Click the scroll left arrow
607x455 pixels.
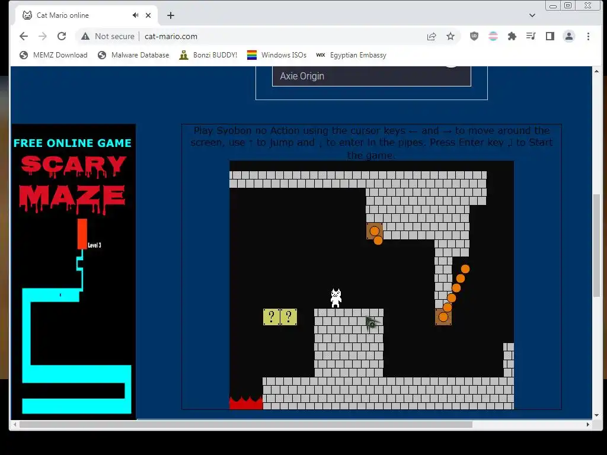click(15, 424)
